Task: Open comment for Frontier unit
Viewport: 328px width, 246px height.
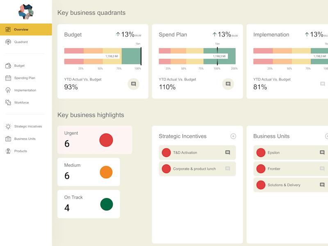Action: coord(322,169)
